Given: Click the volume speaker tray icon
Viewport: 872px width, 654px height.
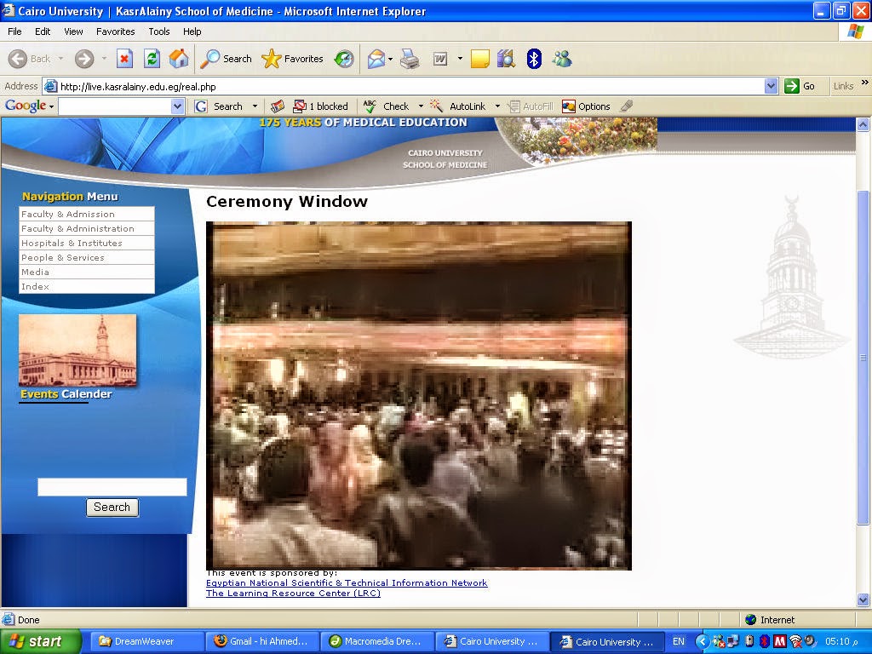Looking at the screenshot, I should point(809,641).
